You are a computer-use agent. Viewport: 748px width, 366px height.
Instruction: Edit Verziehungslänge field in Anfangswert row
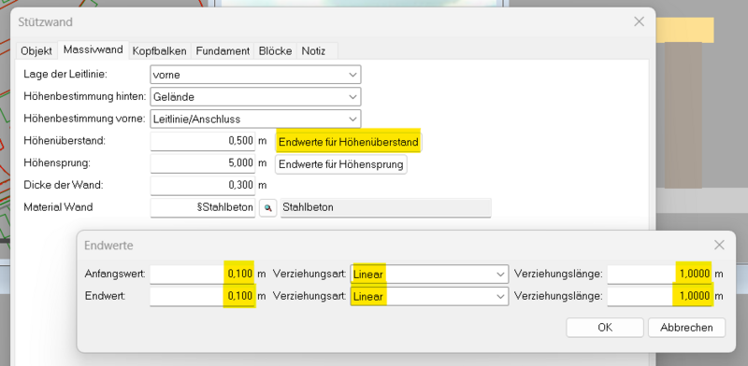(660, 274)
